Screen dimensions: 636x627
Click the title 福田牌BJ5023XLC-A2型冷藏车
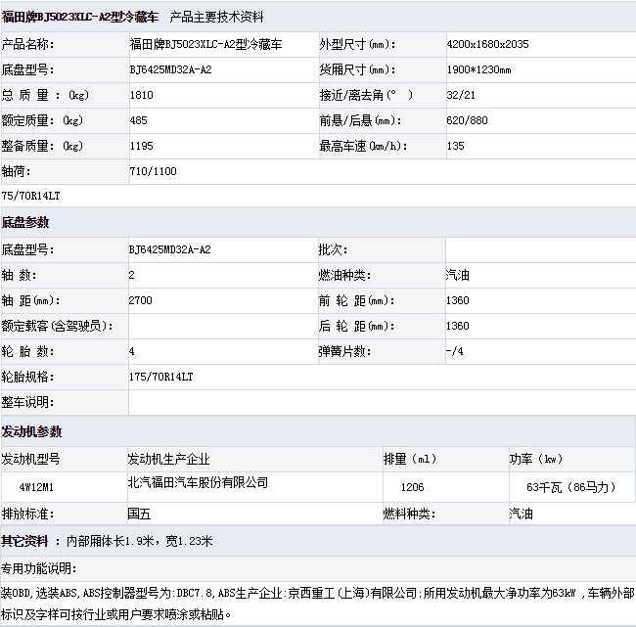80,17
